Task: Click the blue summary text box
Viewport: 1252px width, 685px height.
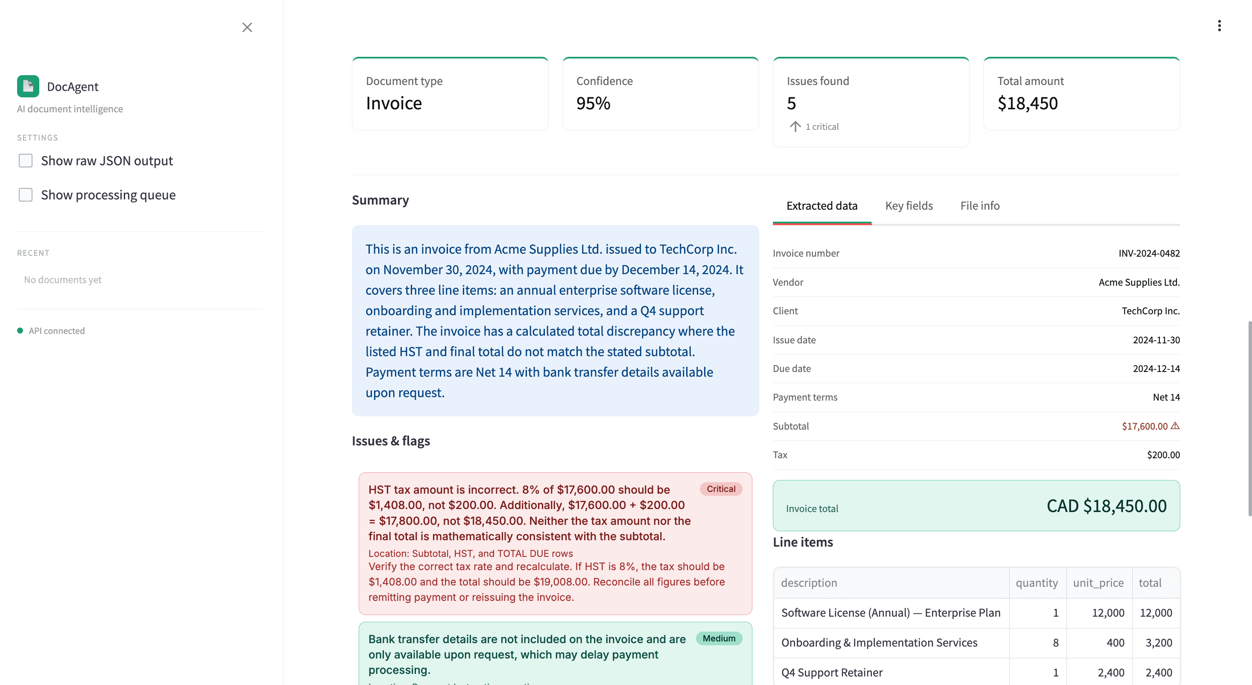Action: point(555,320)
